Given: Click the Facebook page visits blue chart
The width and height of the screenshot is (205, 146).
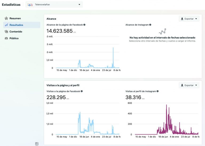Looking at the screenshot, I should point(87,123).
